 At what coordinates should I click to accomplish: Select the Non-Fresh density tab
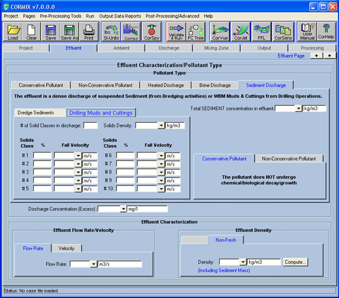tap(225, 240)
